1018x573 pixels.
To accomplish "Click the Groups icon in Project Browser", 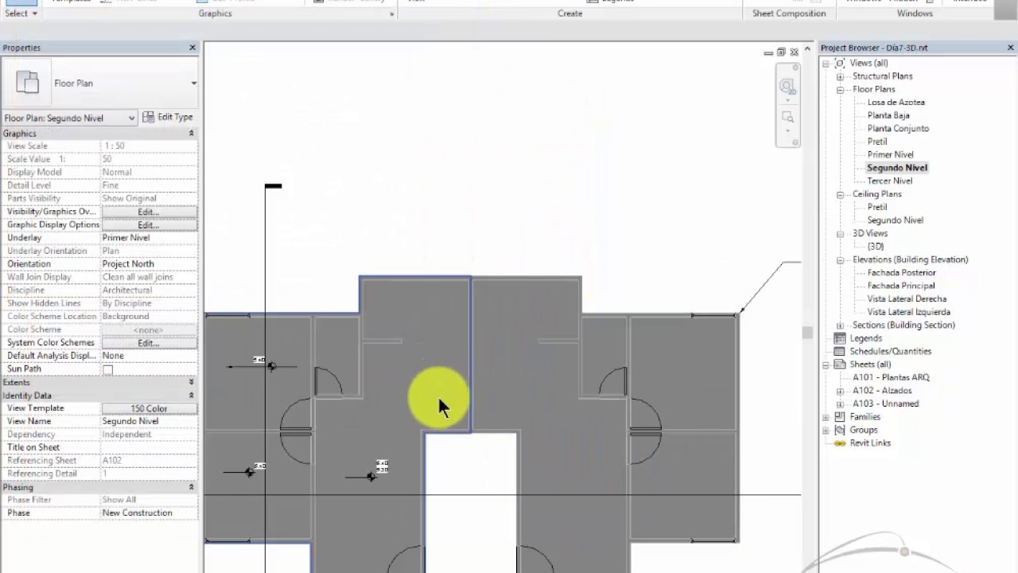I will 839,430.
